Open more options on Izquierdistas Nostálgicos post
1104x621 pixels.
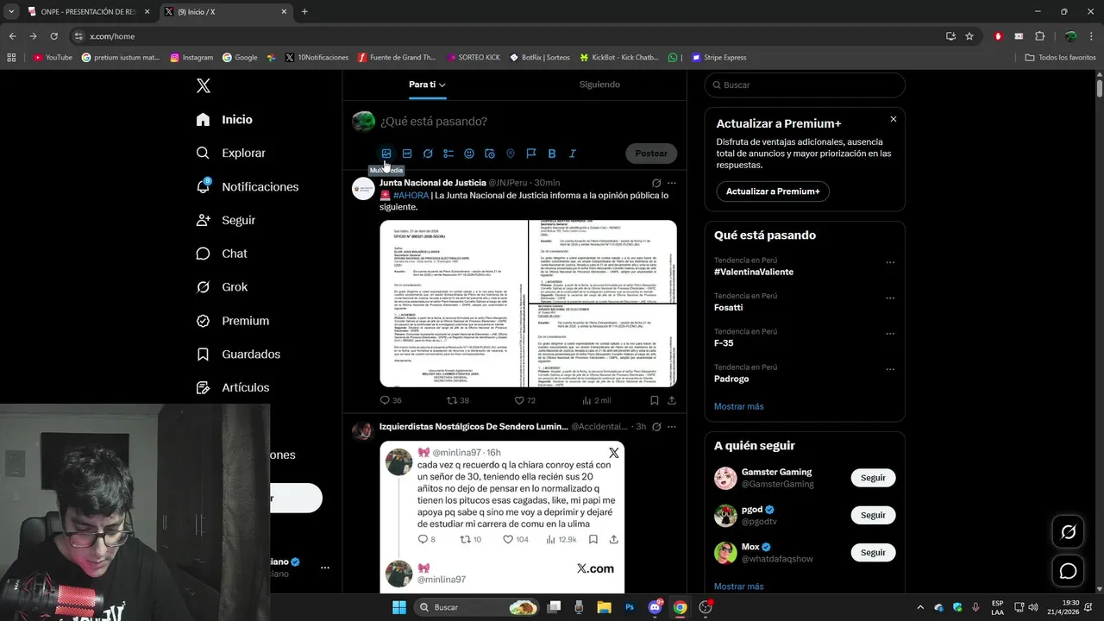click(672, 427)
